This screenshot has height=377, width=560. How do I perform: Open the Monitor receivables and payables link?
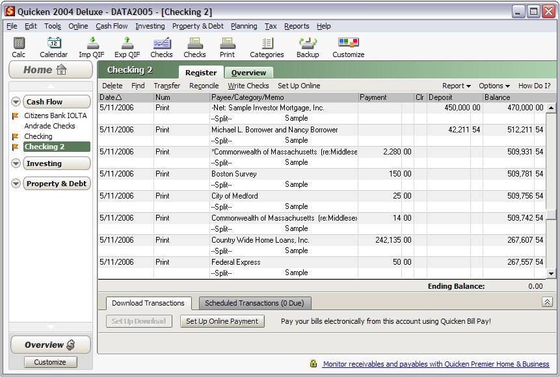coord(436,364)
